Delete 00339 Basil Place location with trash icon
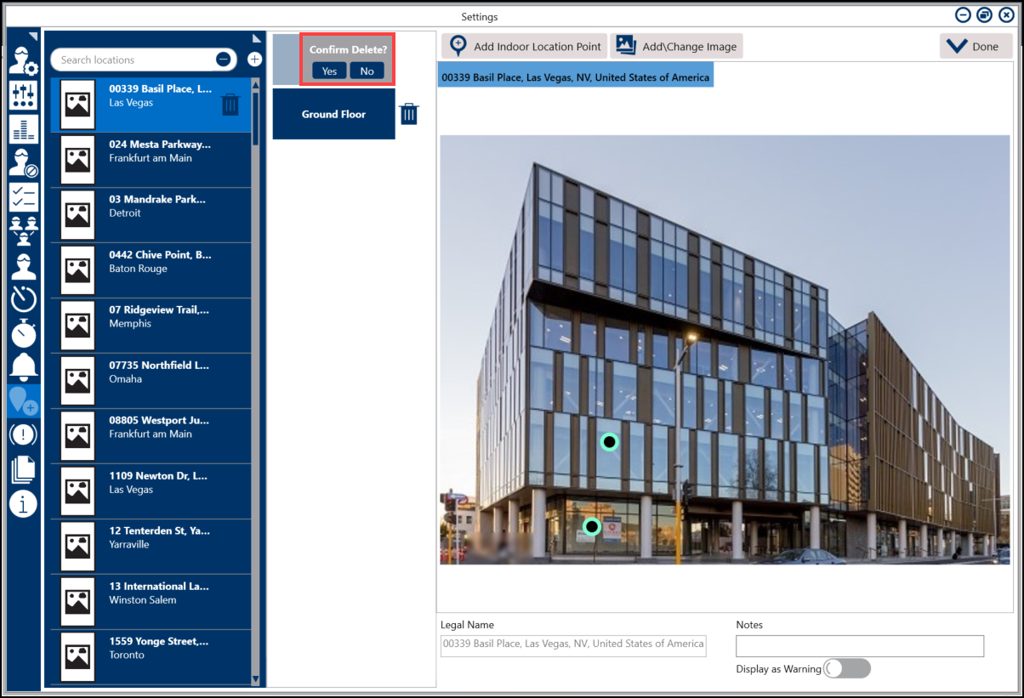This screenshot has width=1024, height=698. (230, 104)
